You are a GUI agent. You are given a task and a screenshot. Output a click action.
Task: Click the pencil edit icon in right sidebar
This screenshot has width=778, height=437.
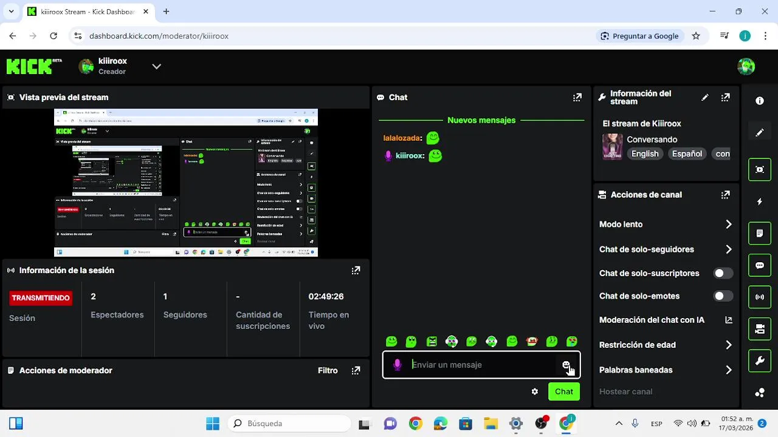[x=760, y=132]
